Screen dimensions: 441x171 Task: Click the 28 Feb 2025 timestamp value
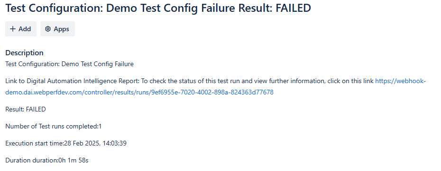pyautogui.click(x=95, y=144)
